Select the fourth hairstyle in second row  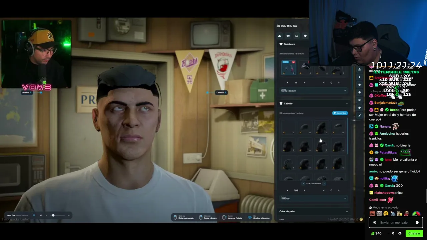coord(338,145)
